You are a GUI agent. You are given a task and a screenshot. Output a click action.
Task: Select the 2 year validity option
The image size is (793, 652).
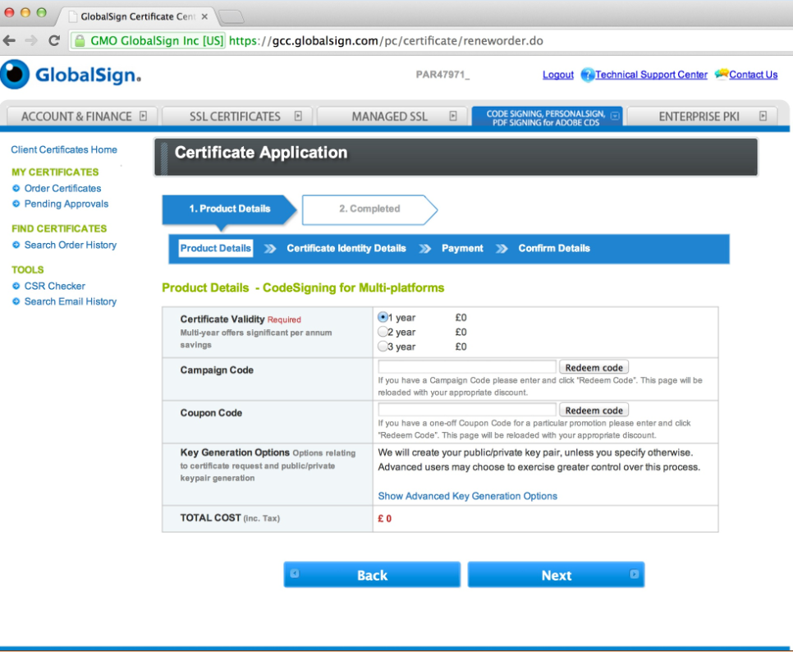pos(383,332)
